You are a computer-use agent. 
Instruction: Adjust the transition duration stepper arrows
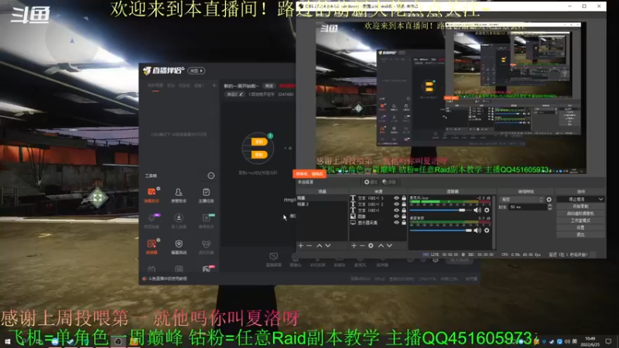(549, 206)
